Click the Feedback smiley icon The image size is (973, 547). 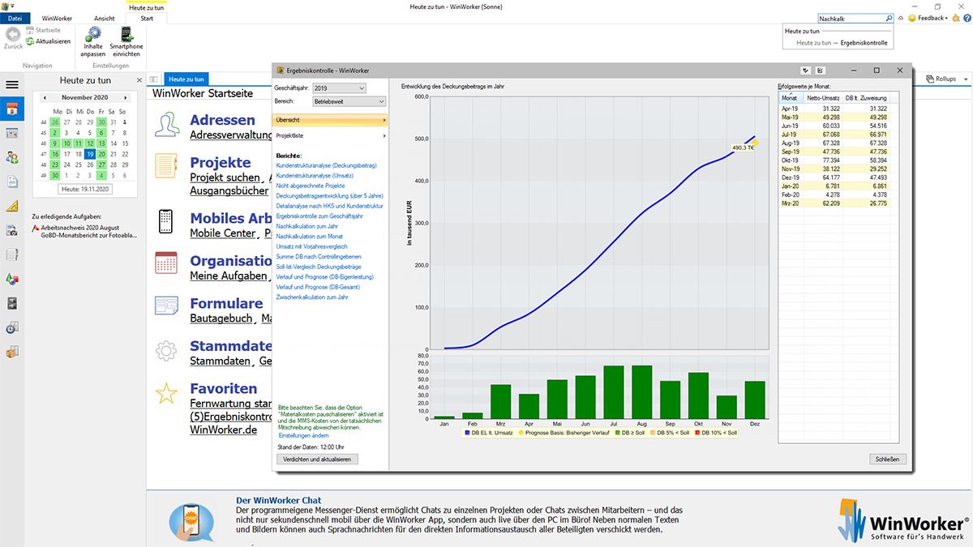tap(912, 18)
